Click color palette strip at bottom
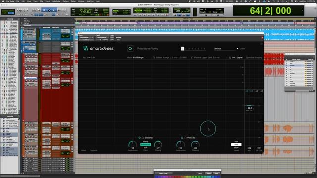 coord(187,177)
